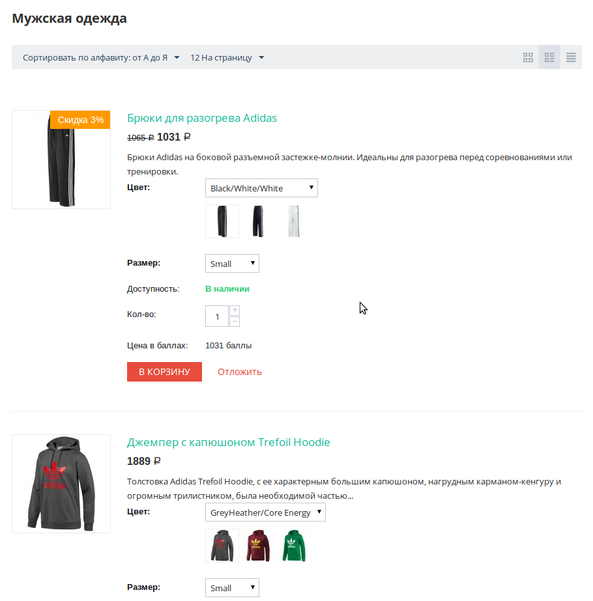593x601 pixels.
Task: Choose the black pants color swatch
Action: [222, 221]
